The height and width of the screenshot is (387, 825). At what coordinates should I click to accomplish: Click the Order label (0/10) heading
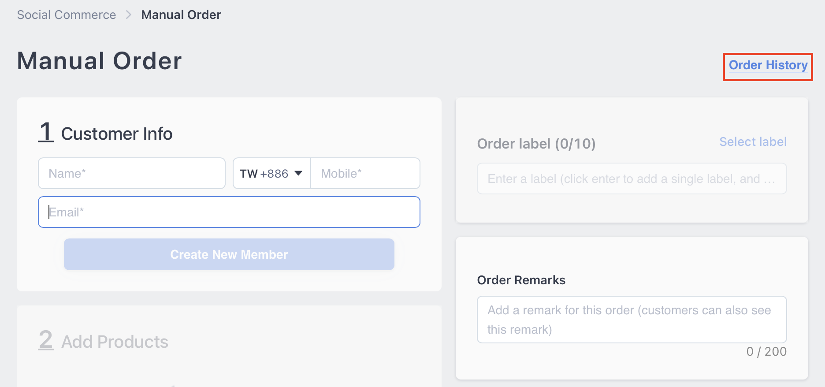coord(536,144)
